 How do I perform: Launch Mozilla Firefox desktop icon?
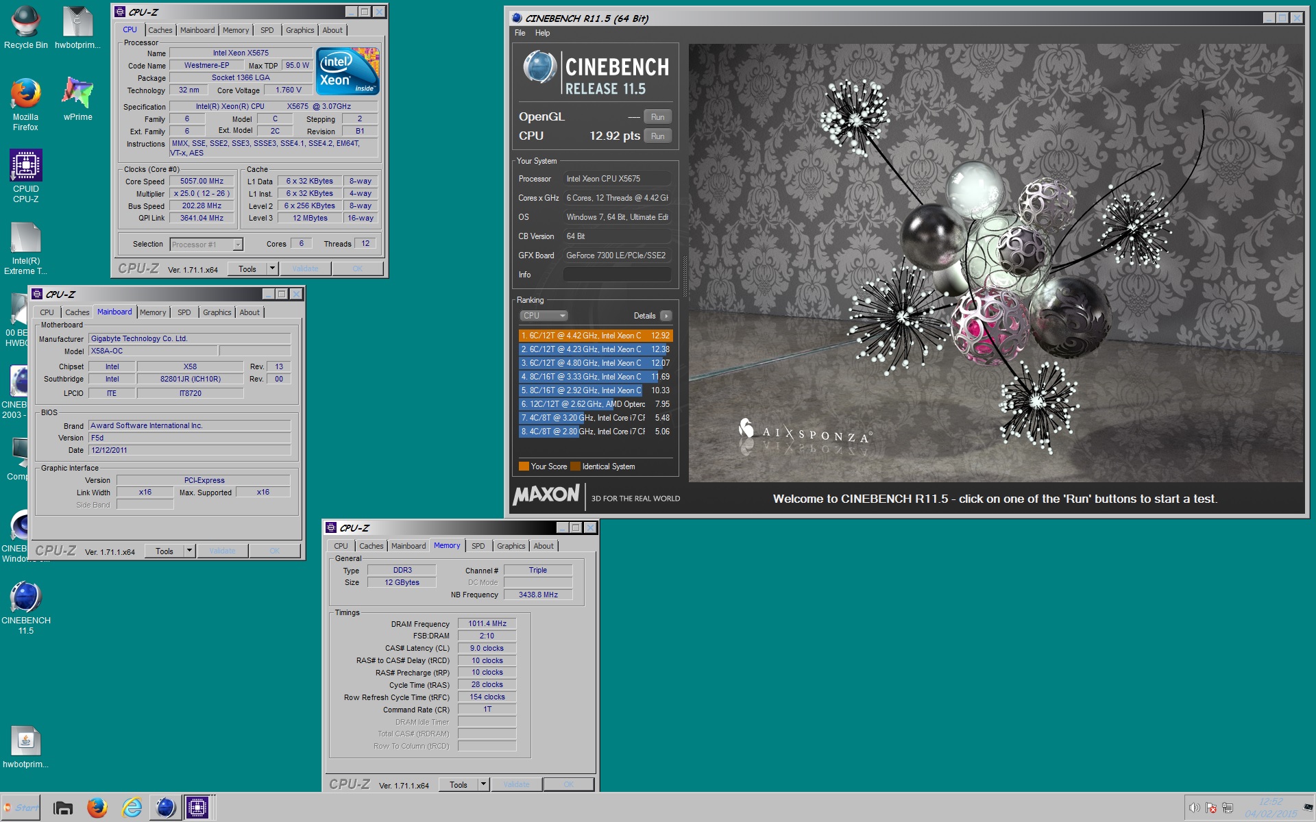25,104
